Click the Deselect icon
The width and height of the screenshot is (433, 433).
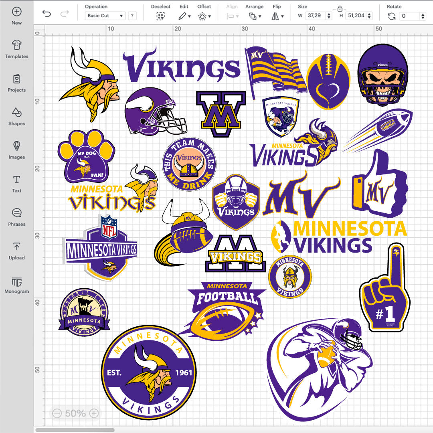(x=160, y=16)
